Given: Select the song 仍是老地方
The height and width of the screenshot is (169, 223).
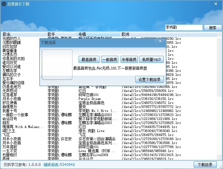Looking at the screenshot, I should [11, 87].
